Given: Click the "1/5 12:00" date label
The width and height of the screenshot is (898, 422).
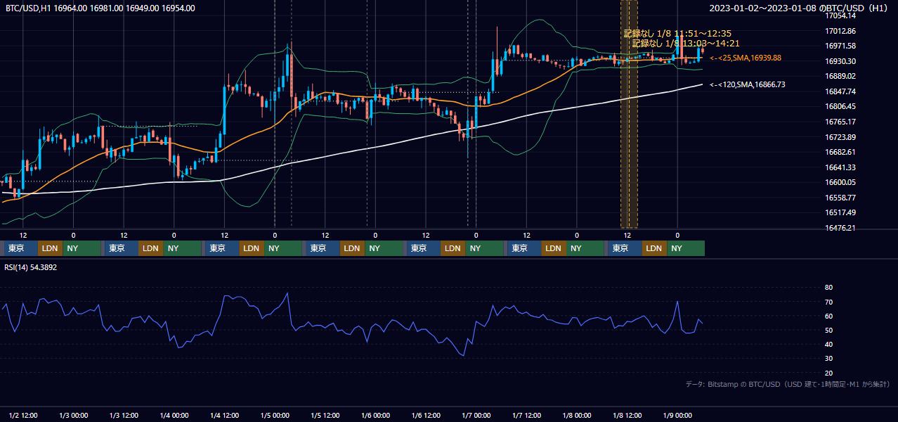Looking at the screenshot, I should pyautogui.click(x=325, y=415).
